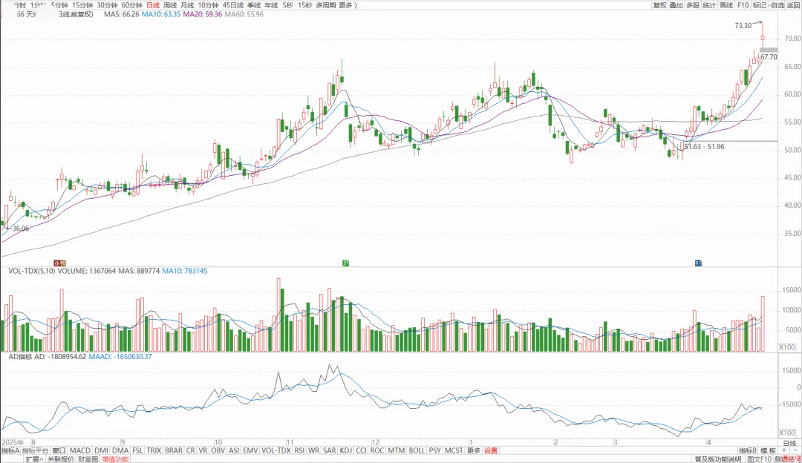The width and height of the screenshot is (802, 463).
Task: Click the 统计 statistics button
Action: point(709,5)
